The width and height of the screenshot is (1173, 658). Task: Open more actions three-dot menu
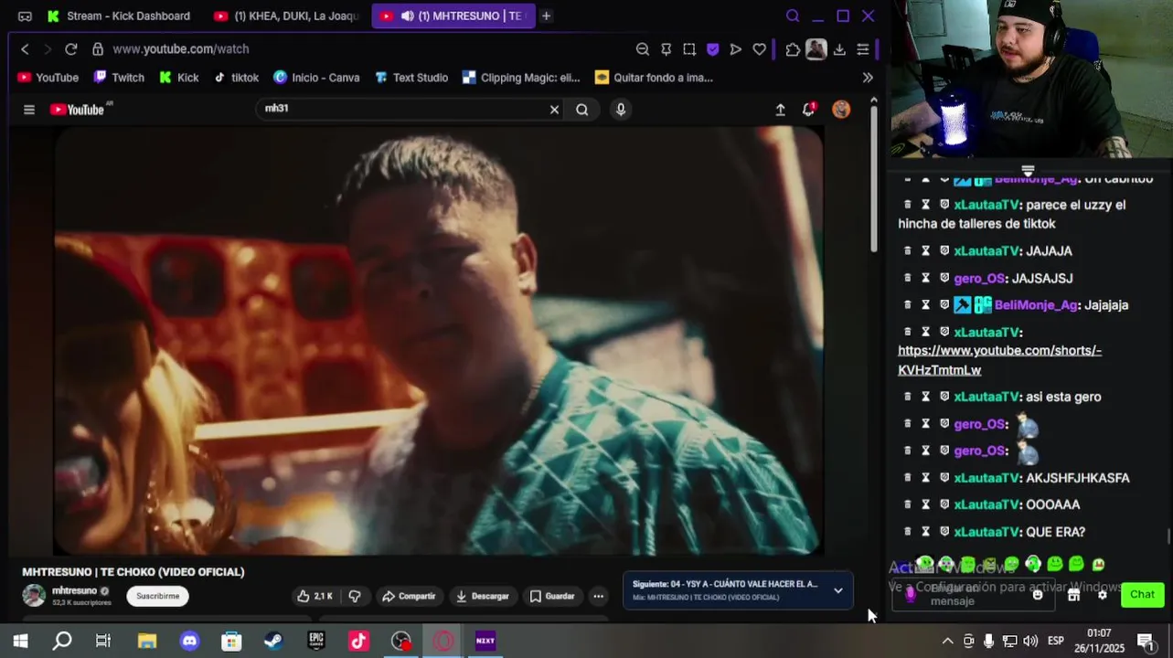point(598,596)
